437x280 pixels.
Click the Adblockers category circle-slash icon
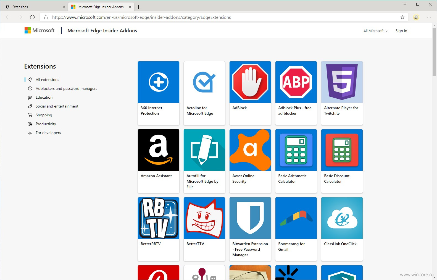[30, 88]
